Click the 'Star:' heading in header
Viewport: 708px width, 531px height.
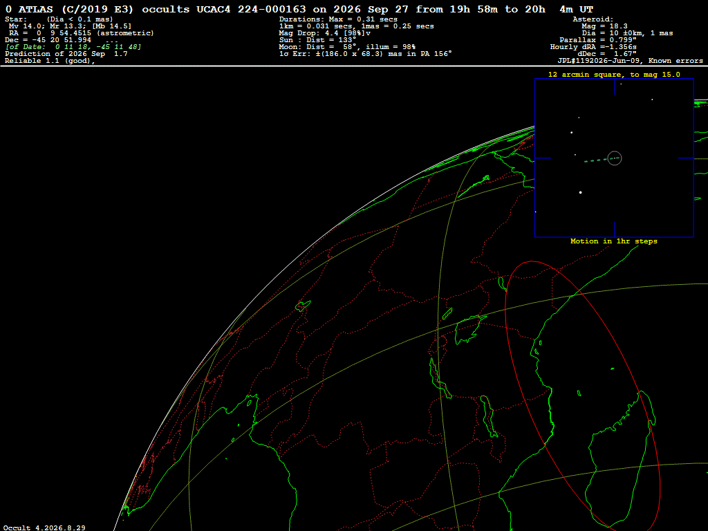pyautogui.click(x=16, y=19)
